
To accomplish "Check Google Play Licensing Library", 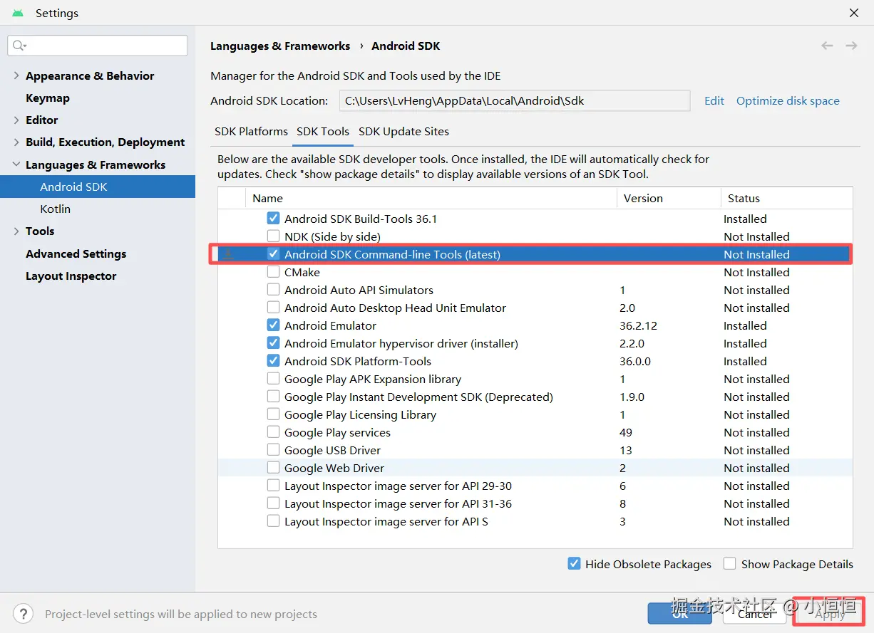I will tap(273, 414).
